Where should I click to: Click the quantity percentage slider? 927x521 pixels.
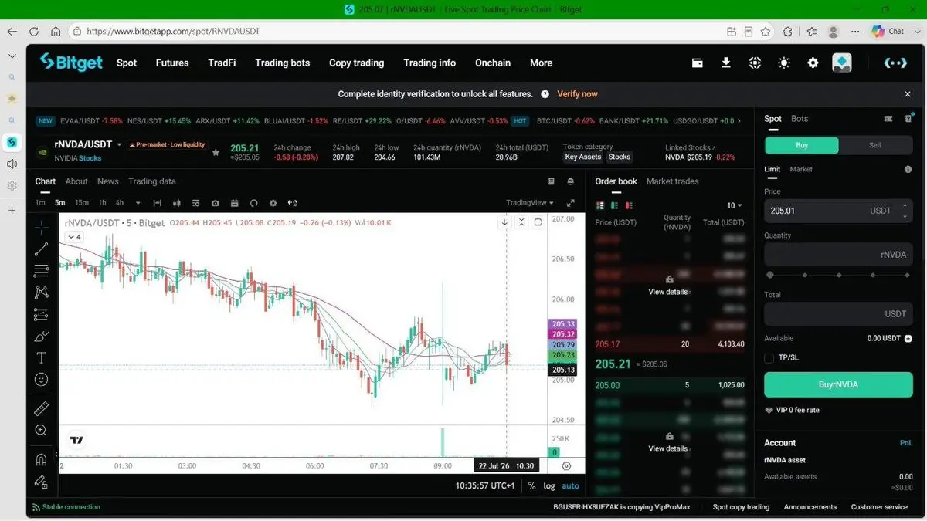(x=838, y=275)
